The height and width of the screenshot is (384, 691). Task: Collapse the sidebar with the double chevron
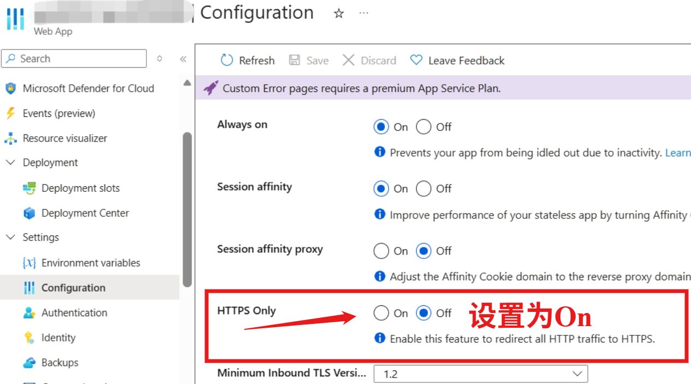[183, 59]
